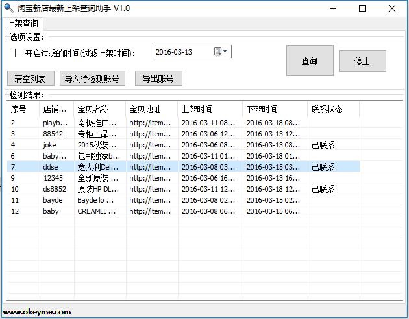Screen dimensions: 409x319
Task: Expand the date dropdown arrow
Action: click(225, 51)
